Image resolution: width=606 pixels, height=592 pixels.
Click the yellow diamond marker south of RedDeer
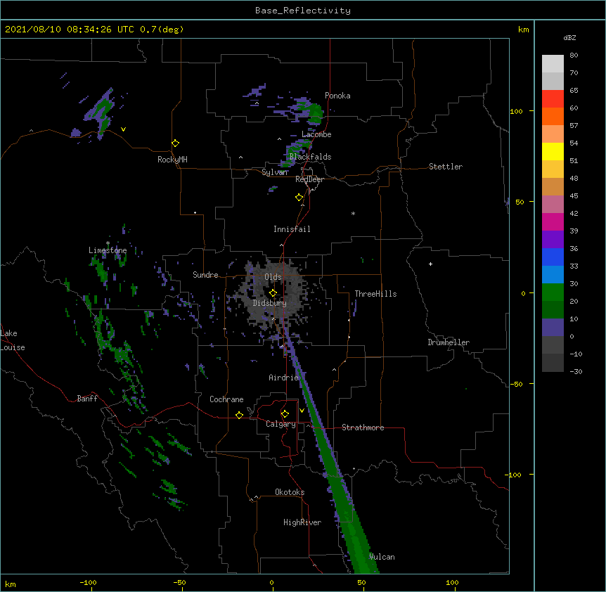click(x=299, y=198)
